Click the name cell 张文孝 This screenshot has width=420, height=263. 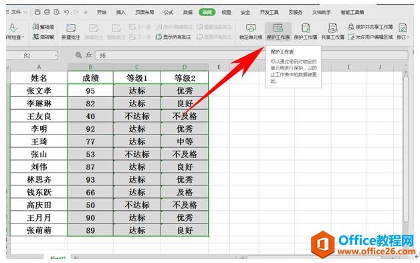pos(39,90)
